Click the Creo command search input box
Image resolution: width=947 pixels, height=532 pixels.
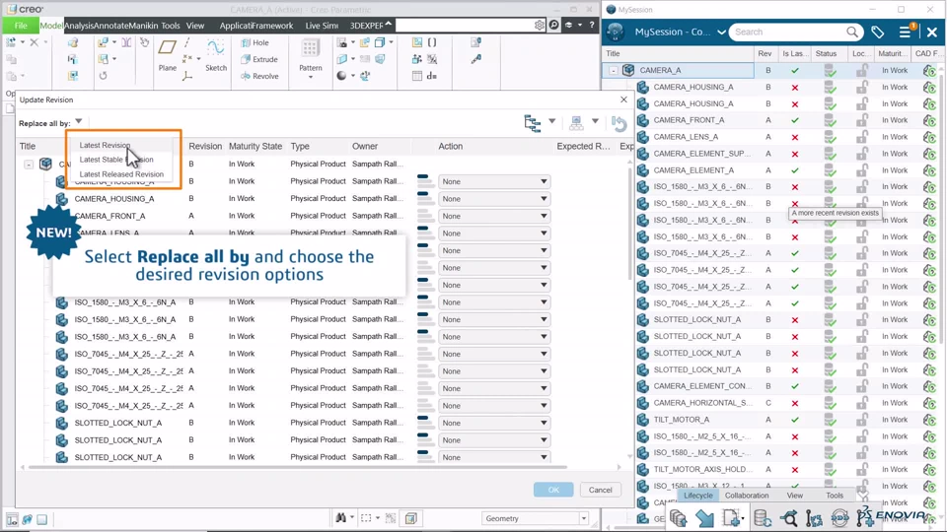[x=464, y=25]
